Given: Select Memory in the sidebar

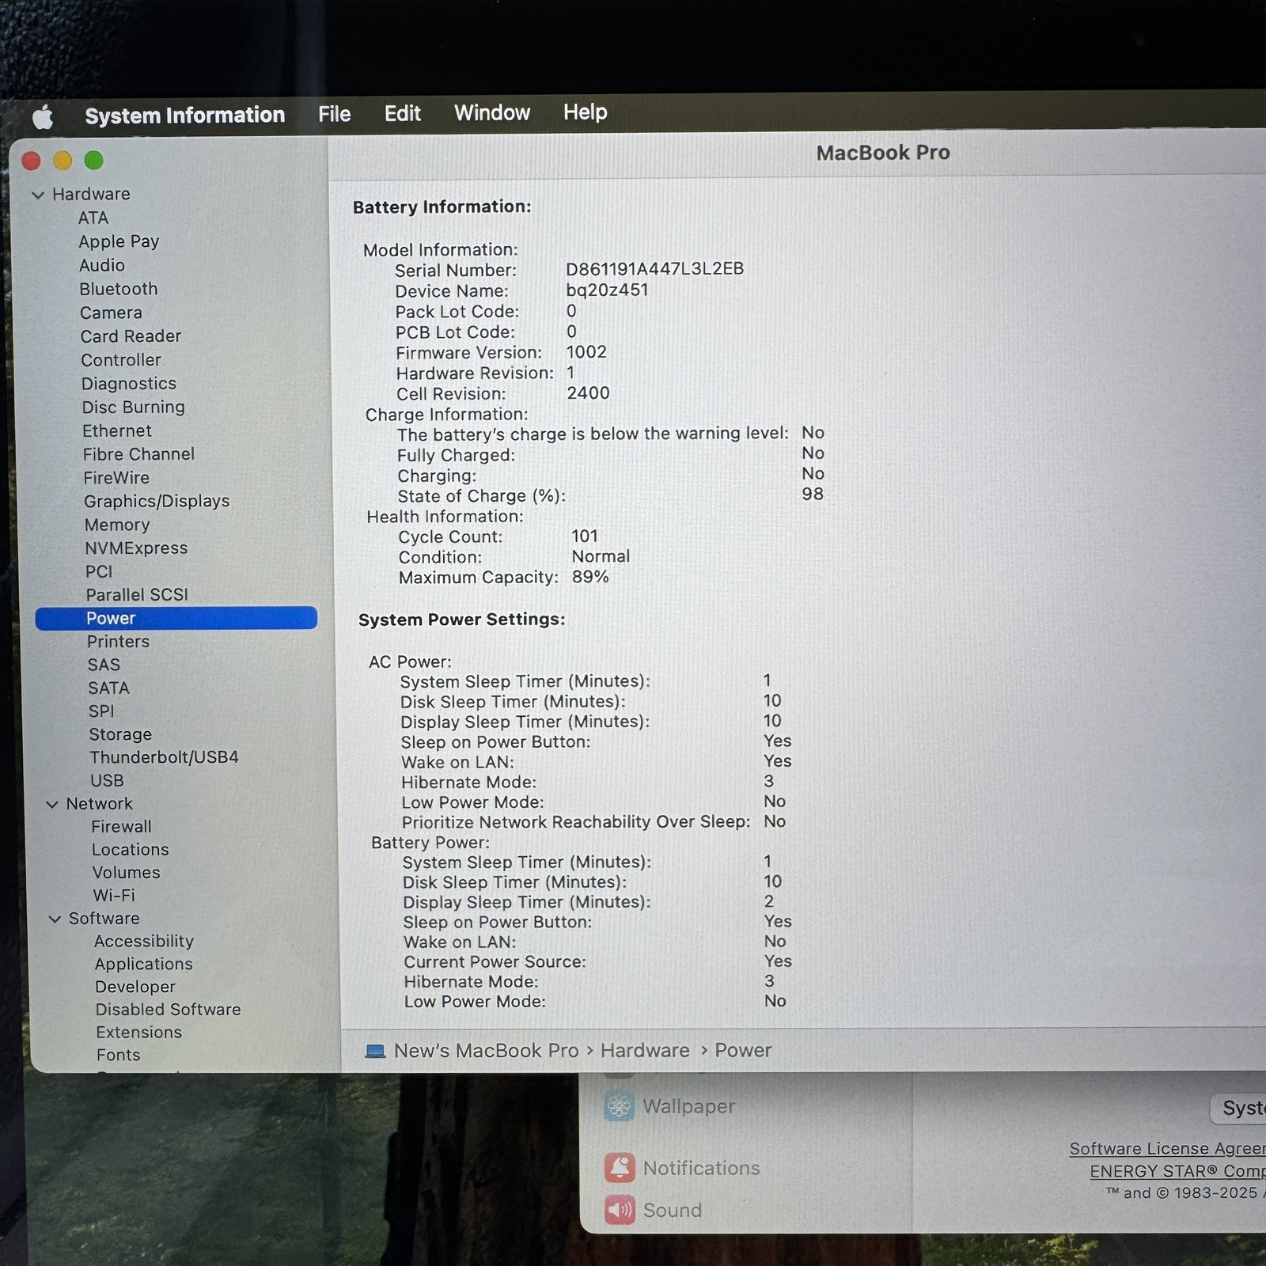Looking at the screenshot, I should click(117, 525).
